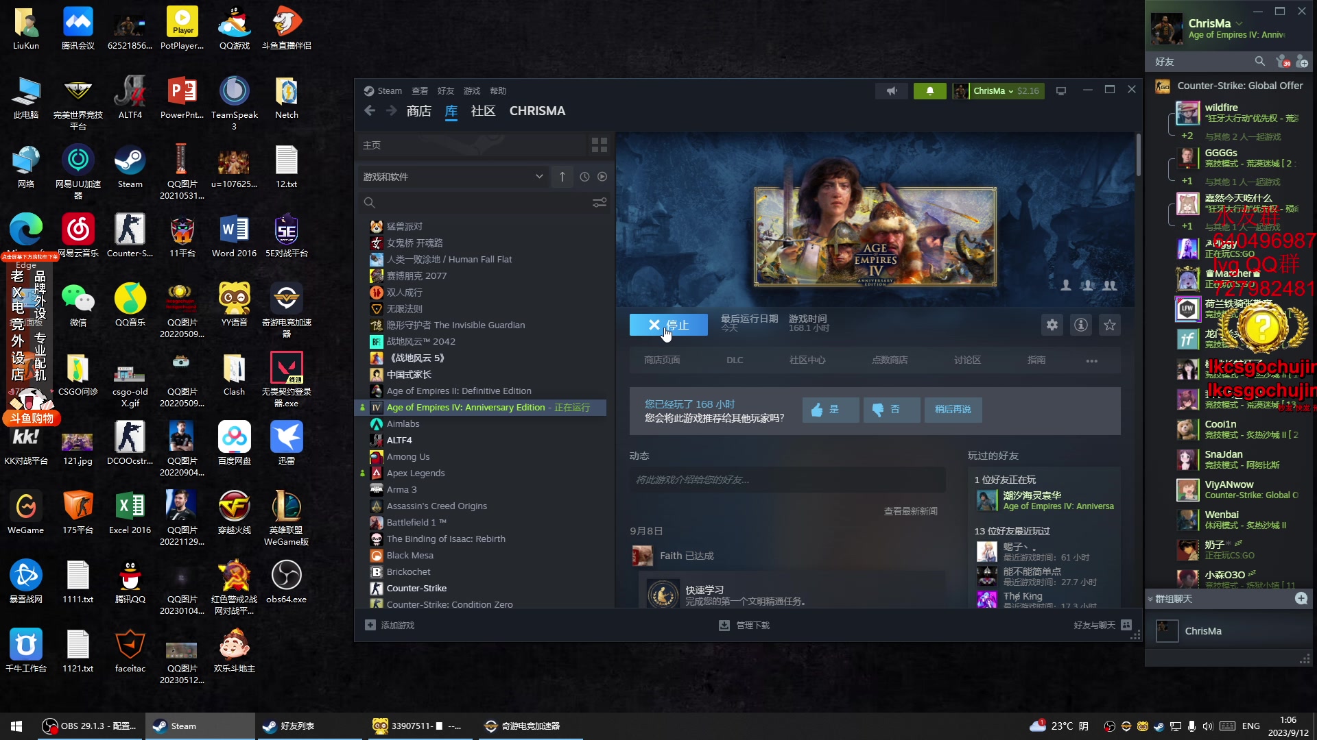Click the Steam announcements megaphone icon
This screenshot has width=1317, height=740.
click(892, 90)
